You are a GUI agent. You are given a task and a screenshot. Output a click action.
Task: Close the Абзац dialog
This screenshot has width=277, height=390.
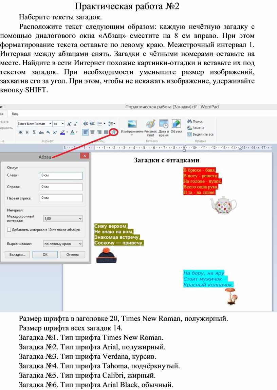coord(85,156)
